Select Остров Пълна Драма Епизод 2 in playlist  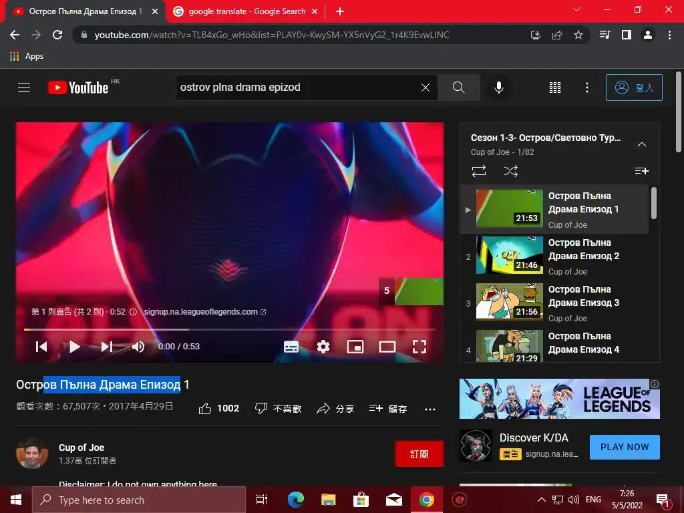pyautogui.click(x=555, y=256)
